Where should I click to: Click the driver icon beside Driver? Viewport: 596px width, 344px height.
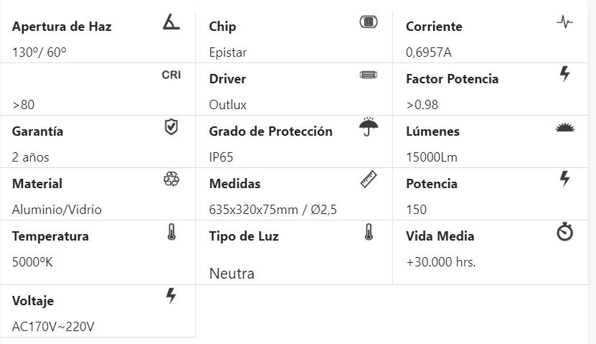click(368, 74)
